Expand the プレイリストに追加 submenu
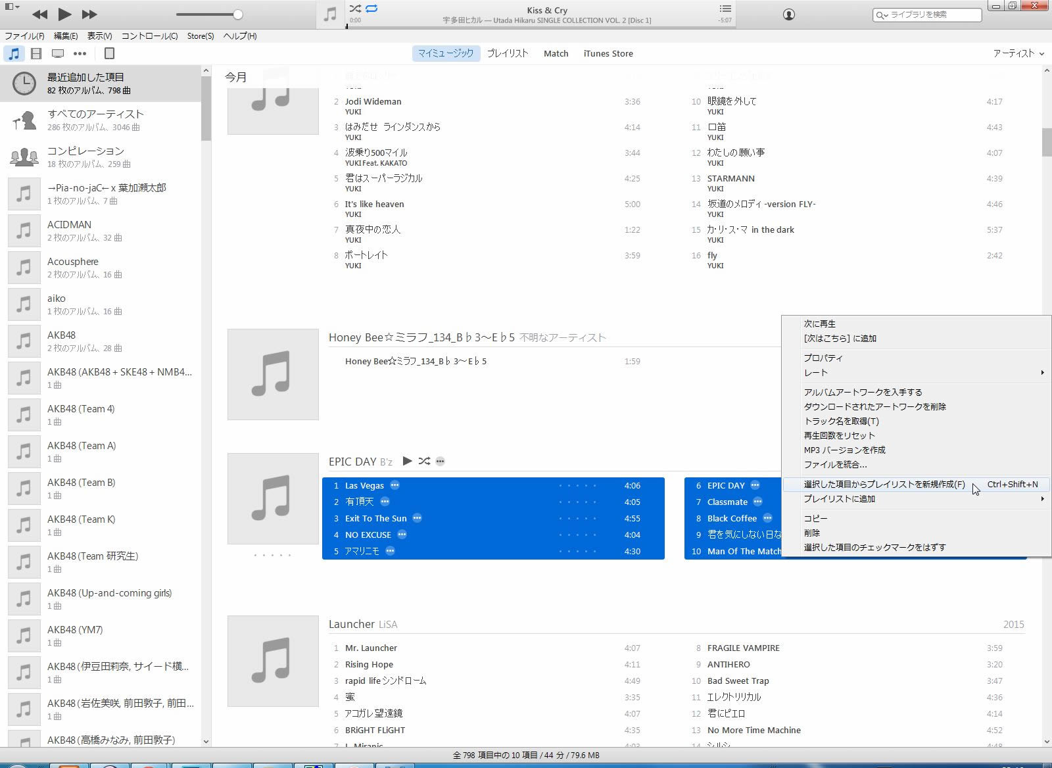The image size is (1052, 768). 917,498
